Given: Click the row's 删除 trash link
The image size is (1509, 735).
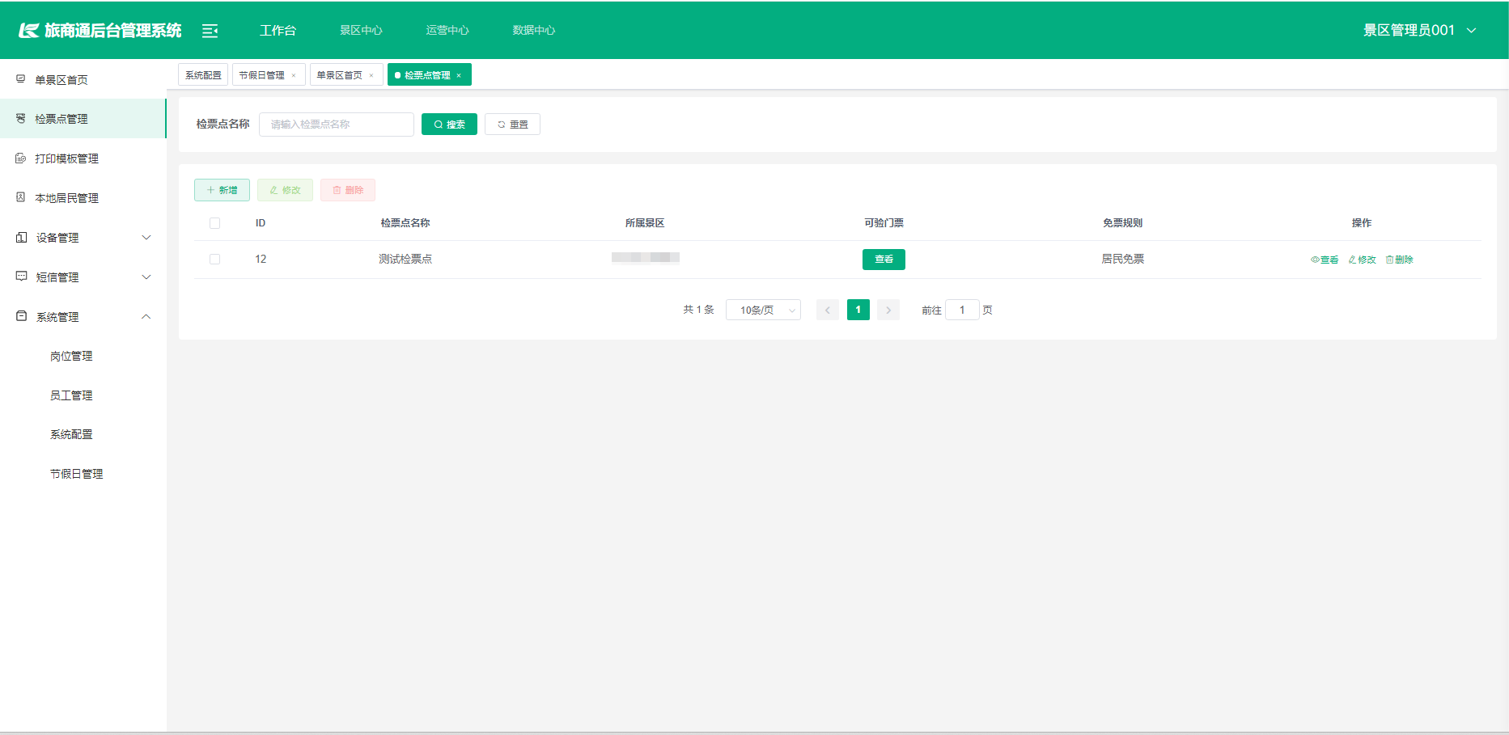Looking at the screenshot, I should coord(1400,260).
